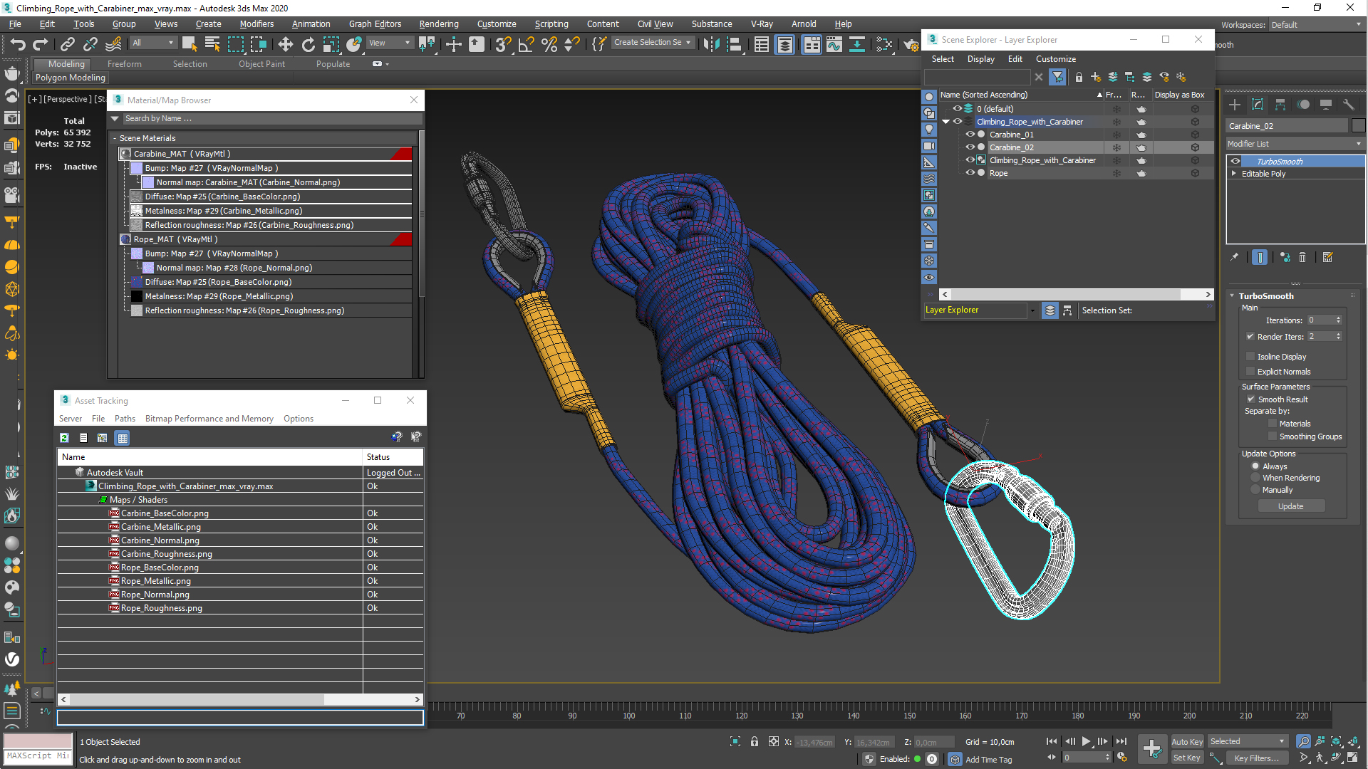
Task: Open Paths menu in Asset Tracking
Action: (x=125, y=419)
